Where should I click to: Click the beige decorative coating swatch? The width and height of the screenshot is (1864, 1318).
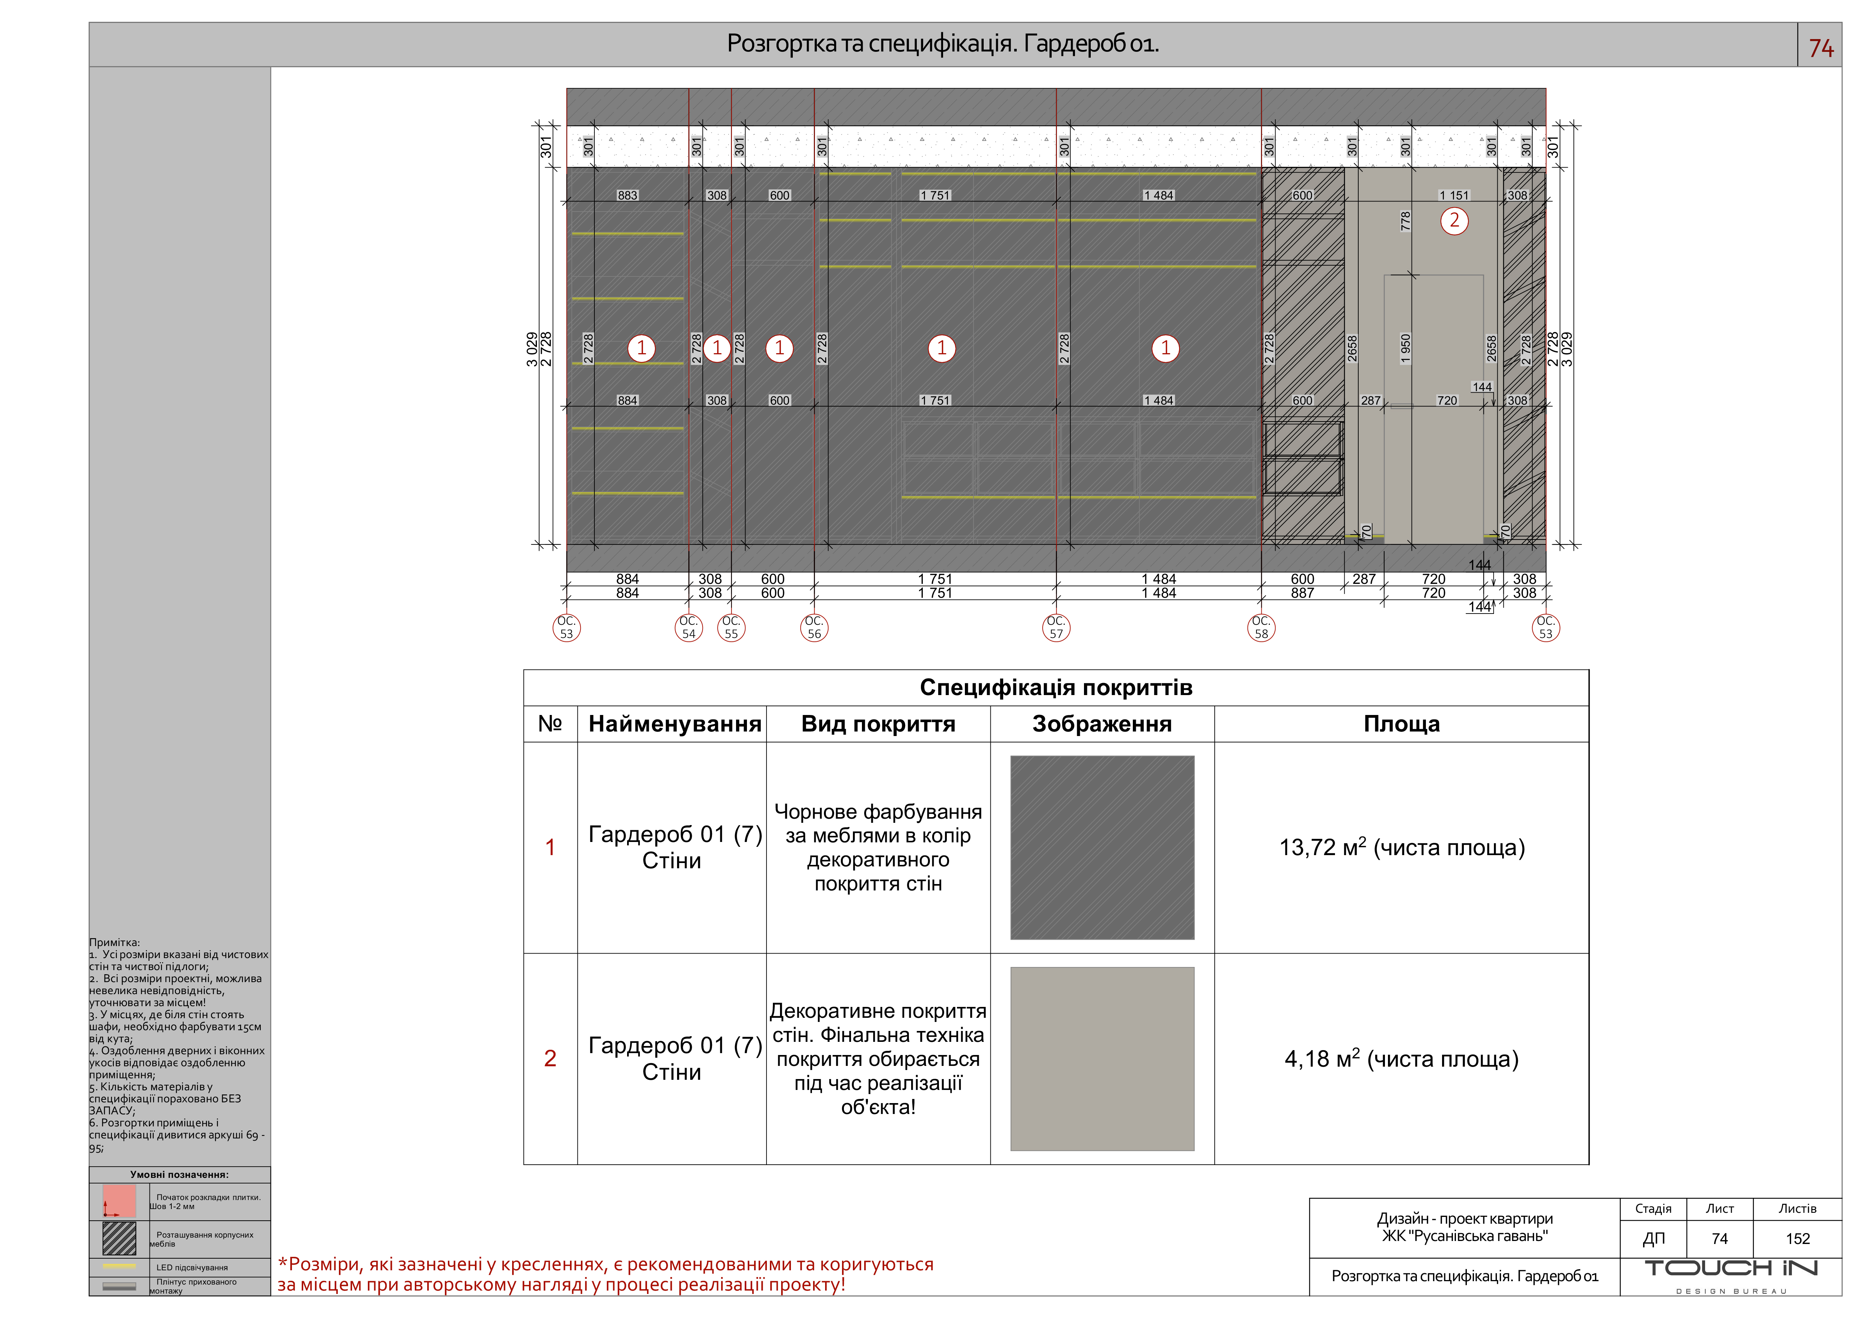click(1102, 1058)
